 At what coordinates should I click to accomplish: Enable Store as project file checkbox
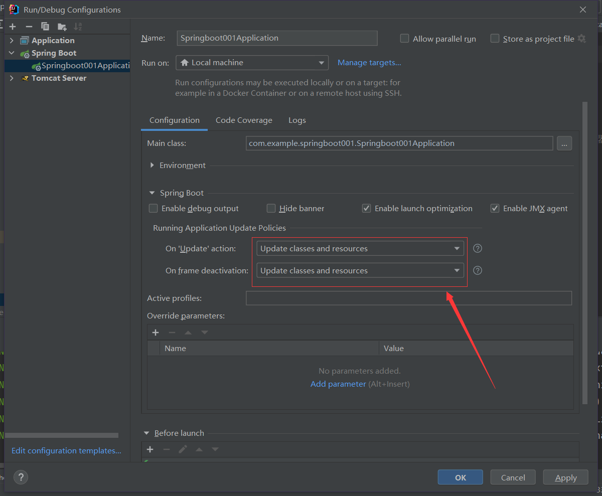point(495,39)
